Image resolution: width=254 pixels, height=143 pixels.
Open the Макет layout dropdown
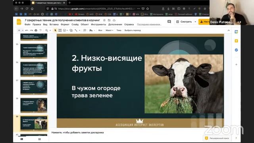110,30
